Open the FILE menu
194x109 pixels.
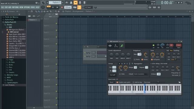pyautogui.click(x=2, y=7)
